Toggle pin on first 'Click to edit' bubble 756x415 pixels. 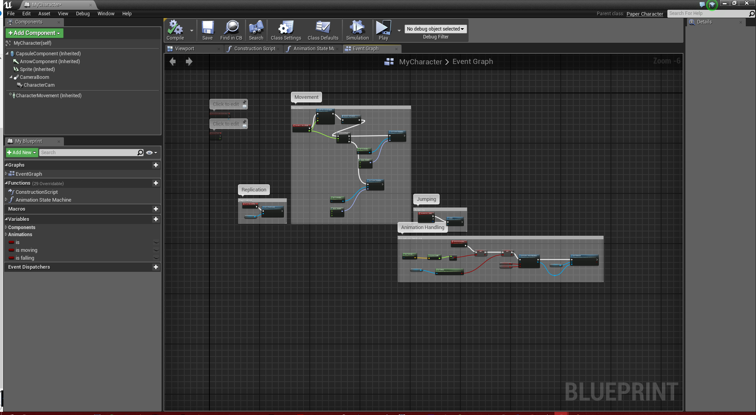pyautogui.click(x=244, y=102)
